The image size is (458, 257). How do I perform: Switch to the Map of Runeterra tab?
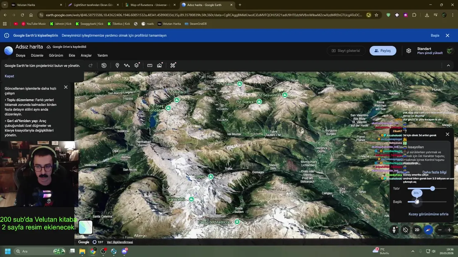pos(150,5)
